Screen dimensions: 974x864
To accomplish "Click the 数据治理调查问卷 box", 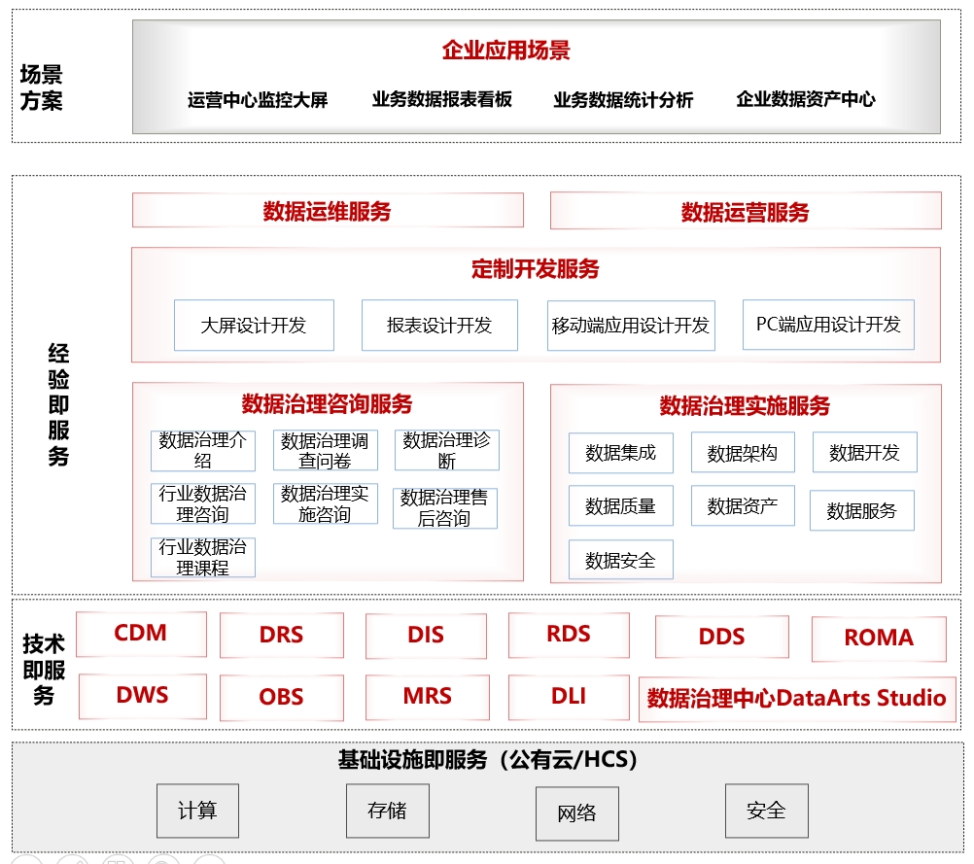I will 326,450.
